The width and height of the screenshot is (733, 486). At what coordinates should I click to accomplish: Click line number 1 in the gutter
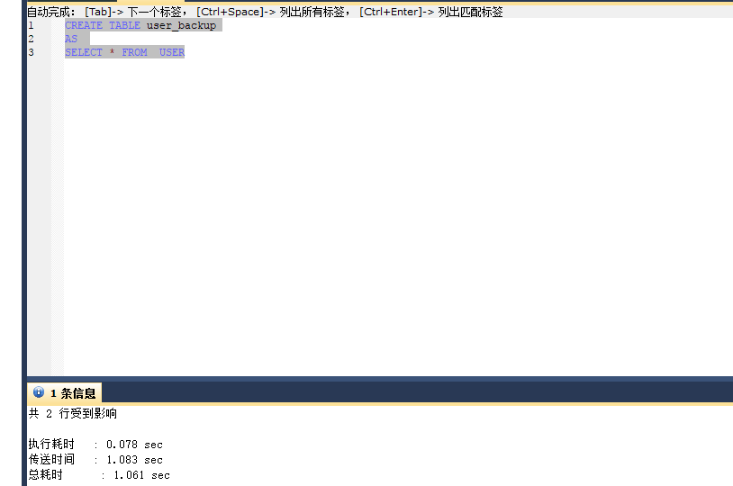[31, 25]
